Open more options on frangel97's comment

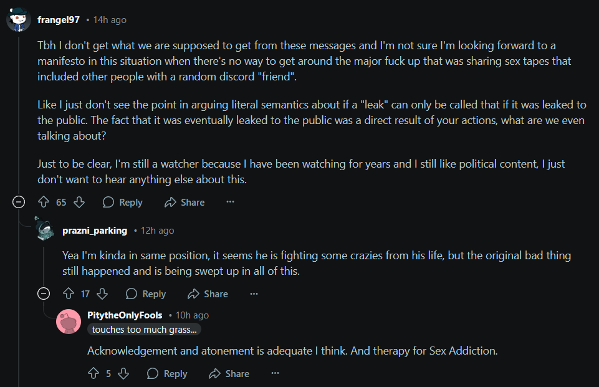(x=230, y=202)
